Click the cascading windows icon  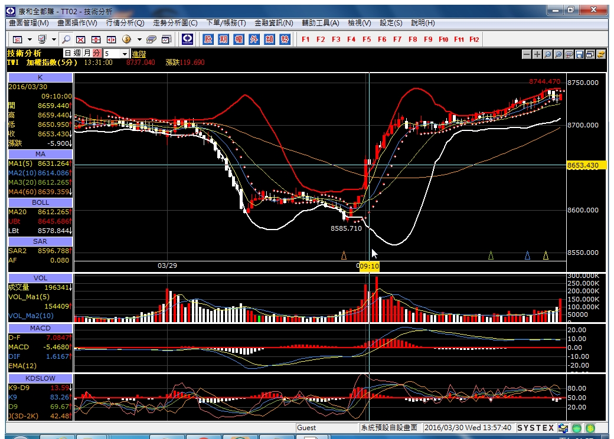[x=590, y=54]
